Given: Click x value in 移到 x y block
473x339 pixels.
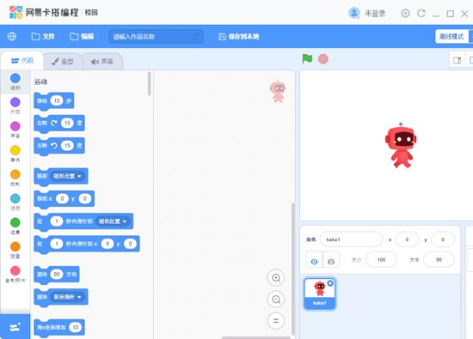Looking at the screenshot, I should 62,199.
